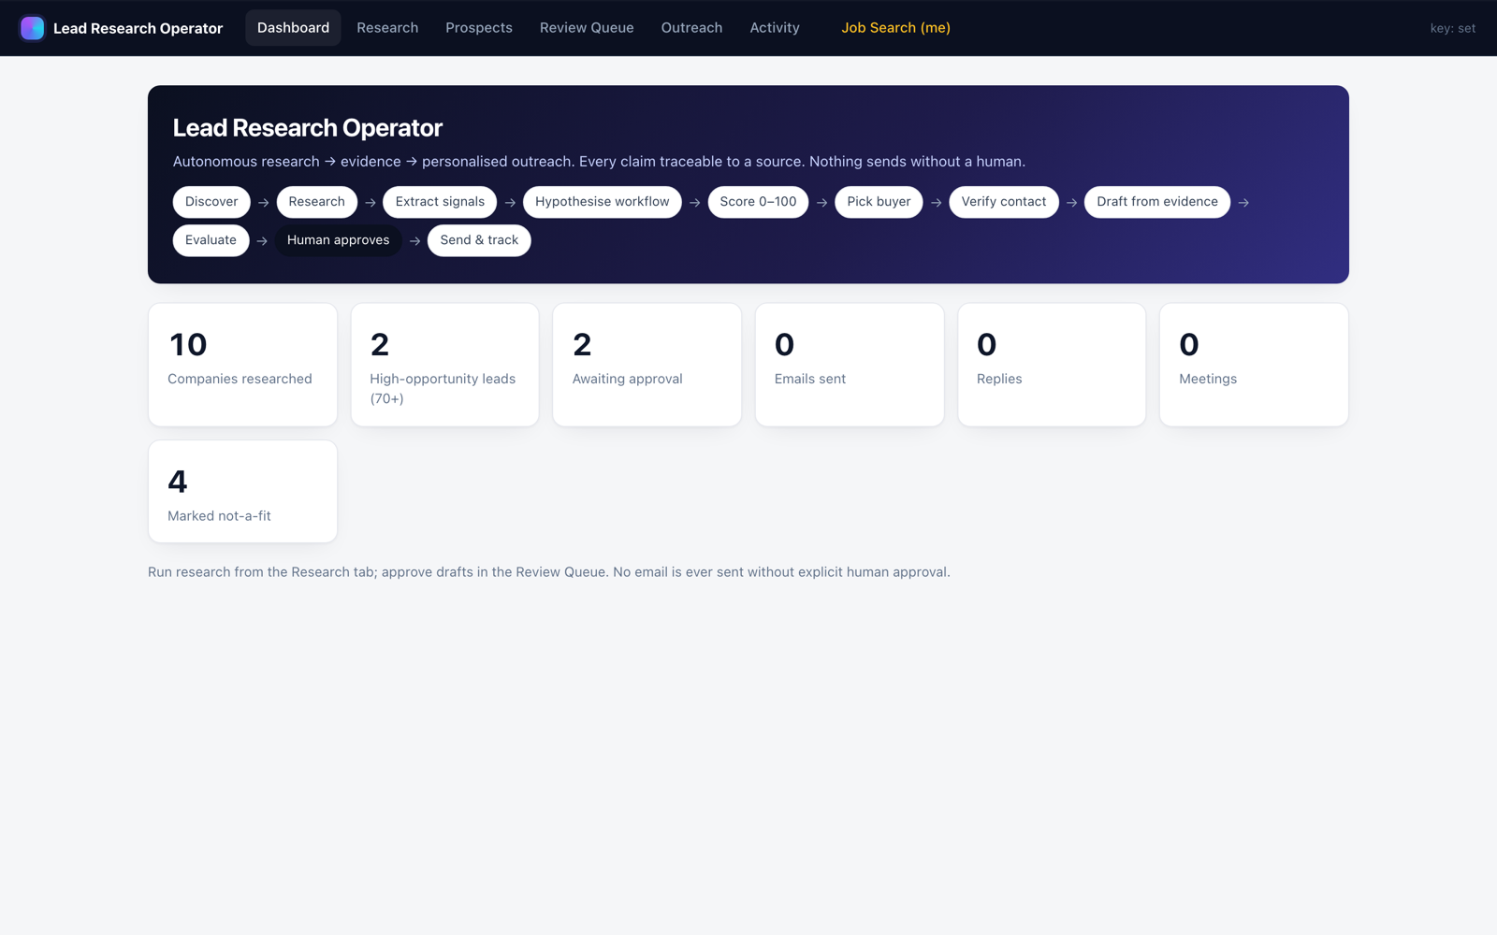
Task: Click the key: set status text
Action: pos(1452,28)
